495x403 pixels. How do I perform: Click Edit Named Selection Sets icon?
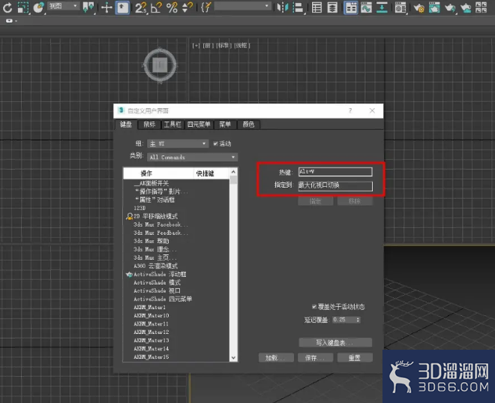(205, 8)
